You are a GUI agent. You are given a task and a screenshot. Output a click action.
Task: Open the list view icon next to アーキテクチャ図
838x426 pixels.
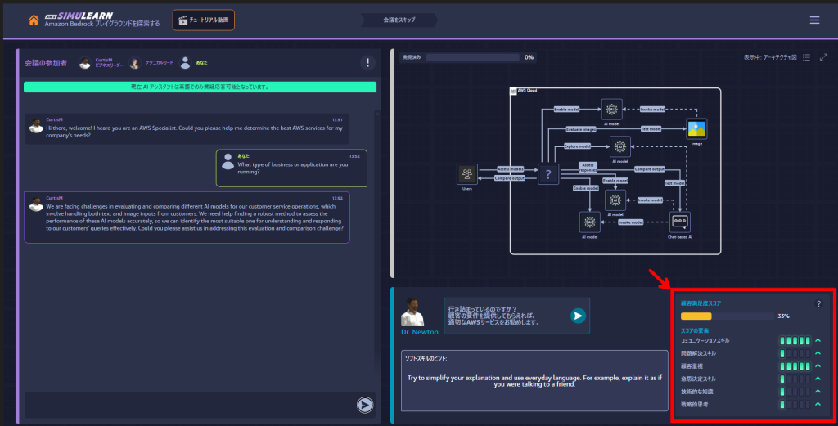tap(806, 57)
